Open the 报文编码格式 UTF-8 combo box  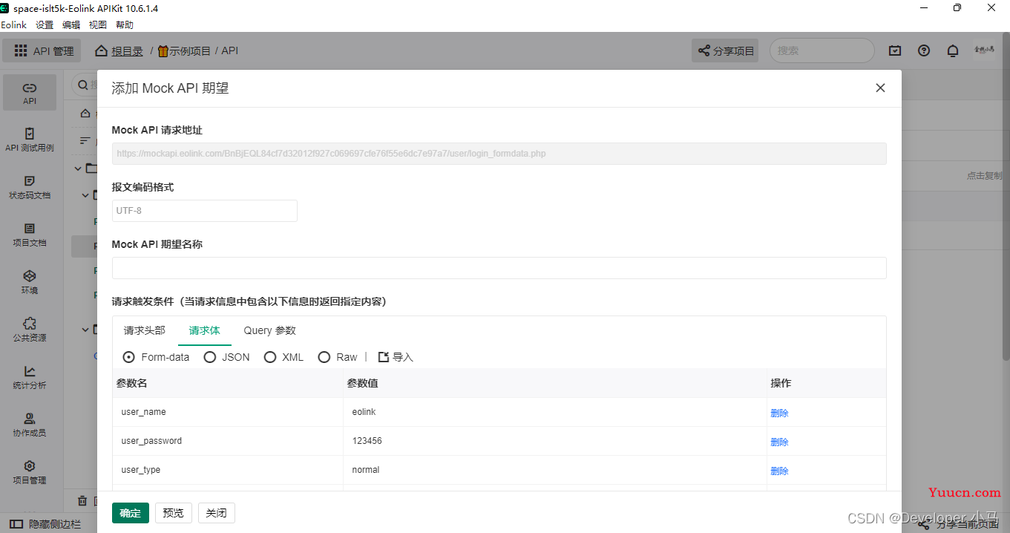[x=205, y=211]
